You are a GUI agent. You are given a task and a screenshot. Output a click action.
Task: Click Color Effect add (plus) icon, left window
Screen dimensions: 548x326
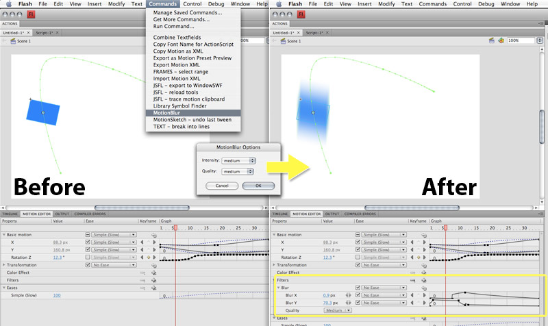coord(153,273)
